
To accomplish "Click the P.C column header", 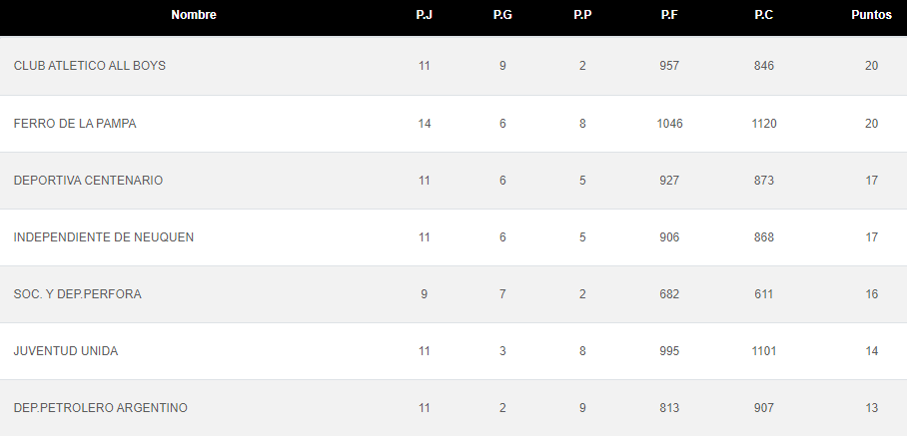I will [763, 15].
